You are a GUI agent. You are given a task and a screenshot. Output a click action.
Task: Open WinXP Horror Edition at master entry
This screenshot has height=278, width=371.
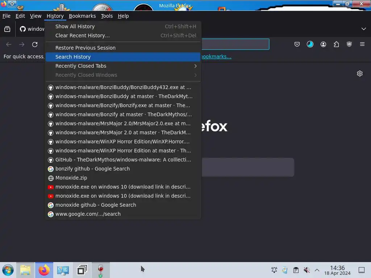point(123,151)
